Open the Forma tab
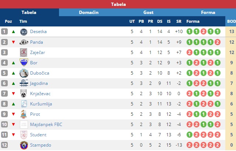 coord(208,12)
